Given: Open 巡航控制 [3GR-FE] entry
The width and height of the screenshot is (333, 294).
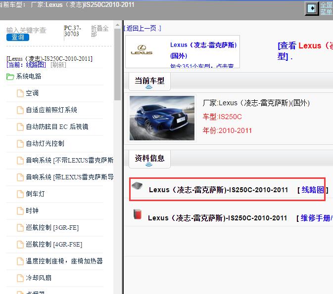Looking at the screenshot, I should point(52,228).
